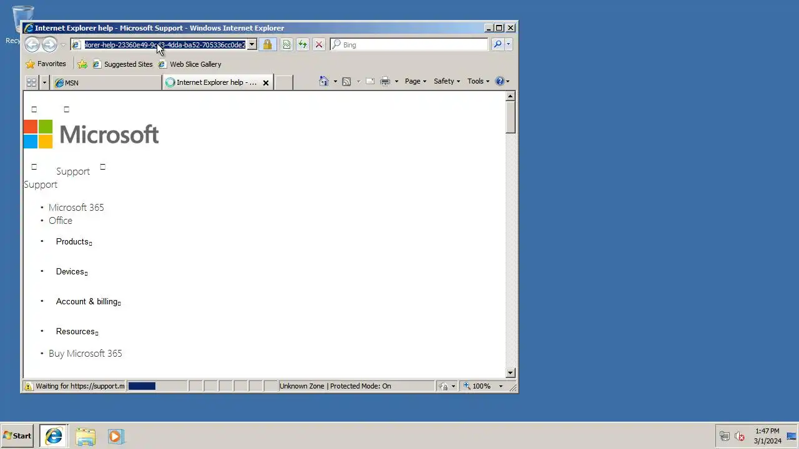Click the Buy Microsoft 365 link
The width and height of the screenshot is (799, 449).
click(x=86, y=353)
